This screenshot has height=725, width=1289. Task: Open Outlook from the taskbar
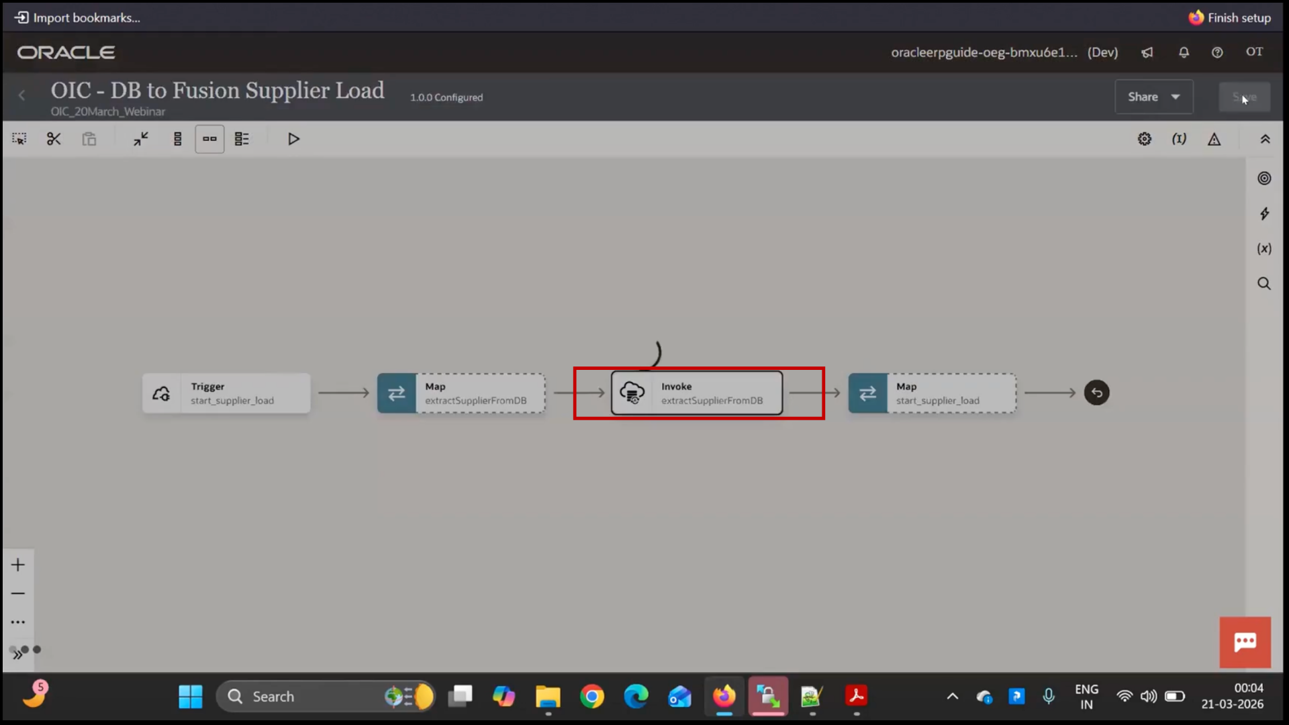(679, 697)
